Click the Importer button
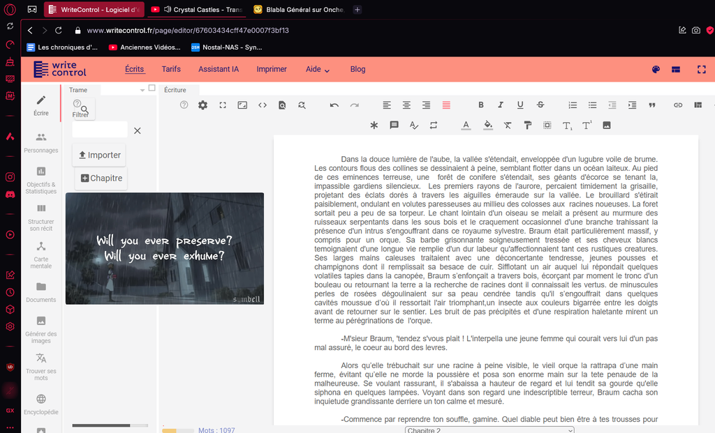 [99, 155]
